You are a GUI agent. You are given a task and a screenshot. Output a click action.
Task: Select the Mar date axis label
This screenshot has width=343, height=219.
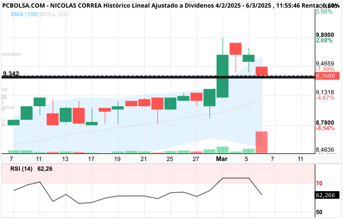(222, 159)
